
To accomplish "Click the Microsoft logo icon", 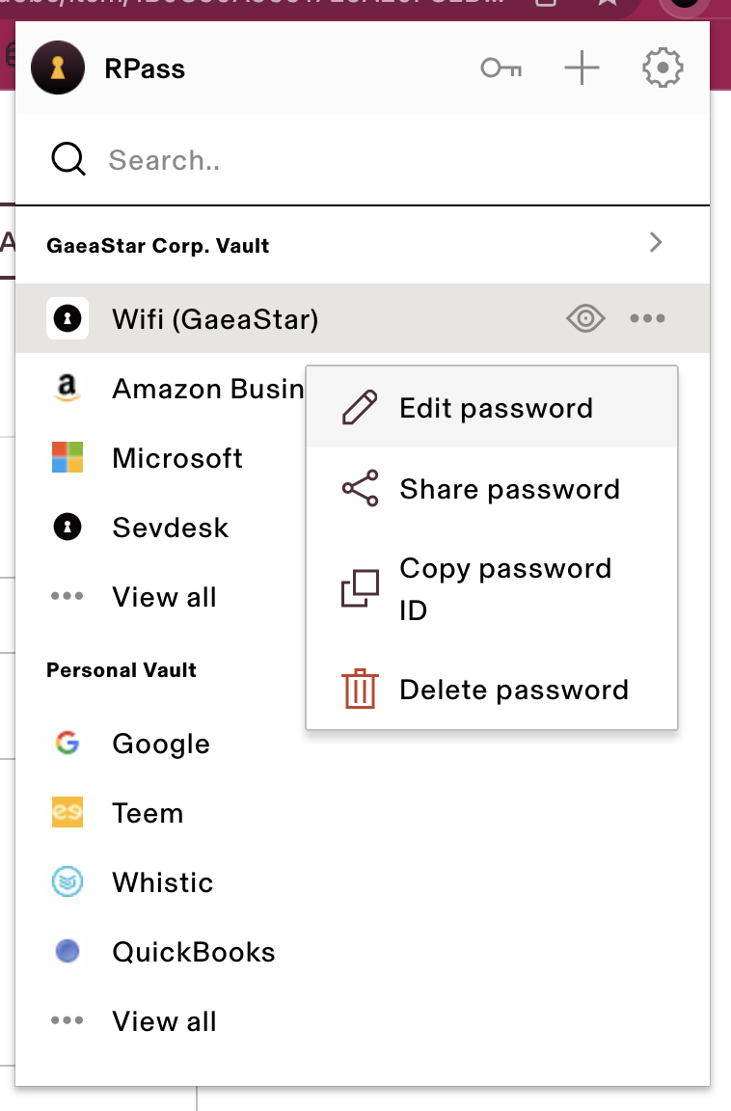I will click(68, 458).
